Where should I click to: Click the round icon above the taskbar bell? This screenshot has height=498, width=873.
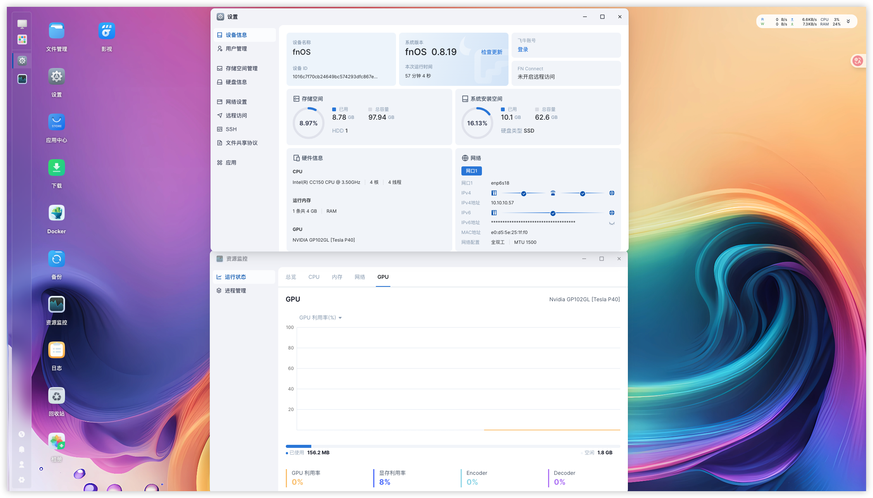tap(22, 434)
